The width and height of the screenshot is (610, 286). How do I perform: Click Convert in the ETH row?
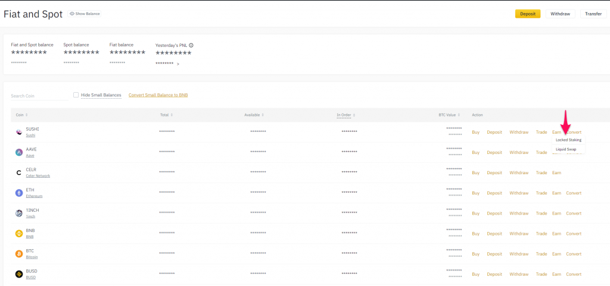pos(574,193)
